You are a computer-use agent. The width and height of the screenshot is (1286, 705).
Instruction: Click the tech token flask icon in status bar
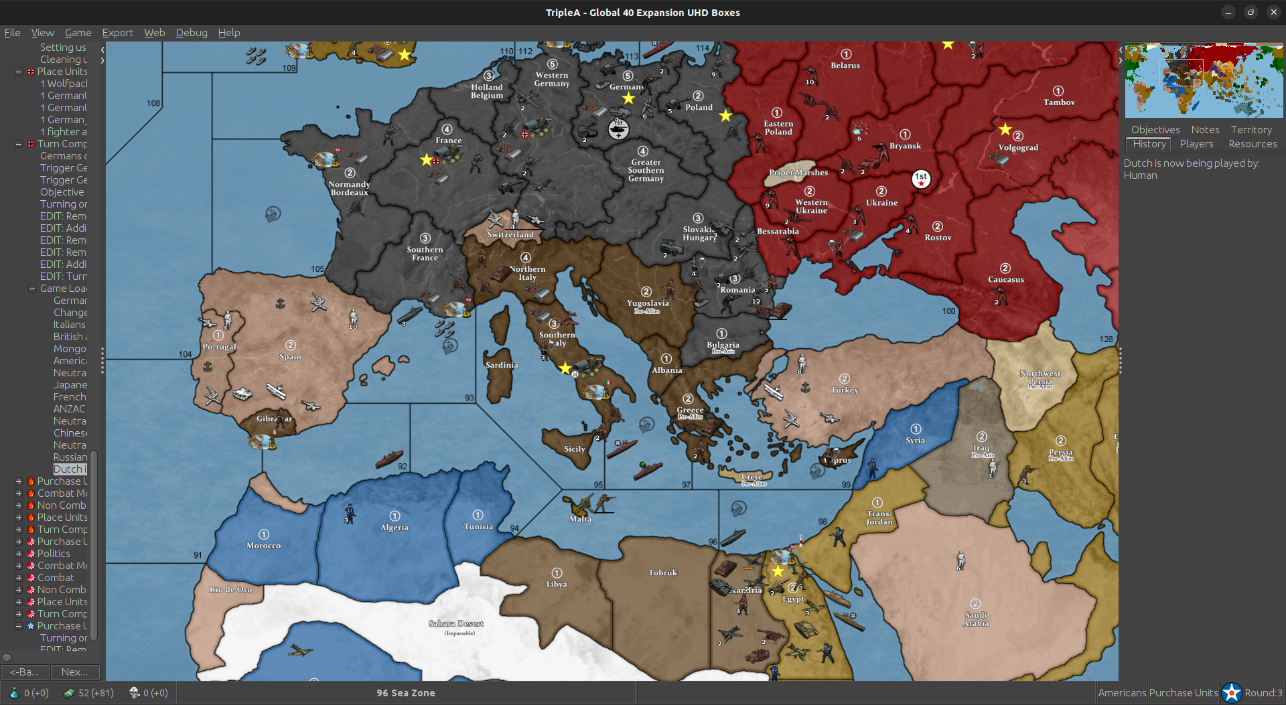(14, 693)
